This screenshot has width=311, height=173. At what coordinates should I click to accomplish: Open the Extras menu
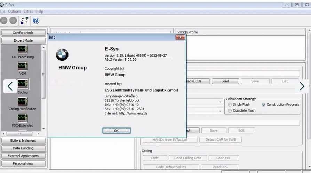click(x=28, y=11)
